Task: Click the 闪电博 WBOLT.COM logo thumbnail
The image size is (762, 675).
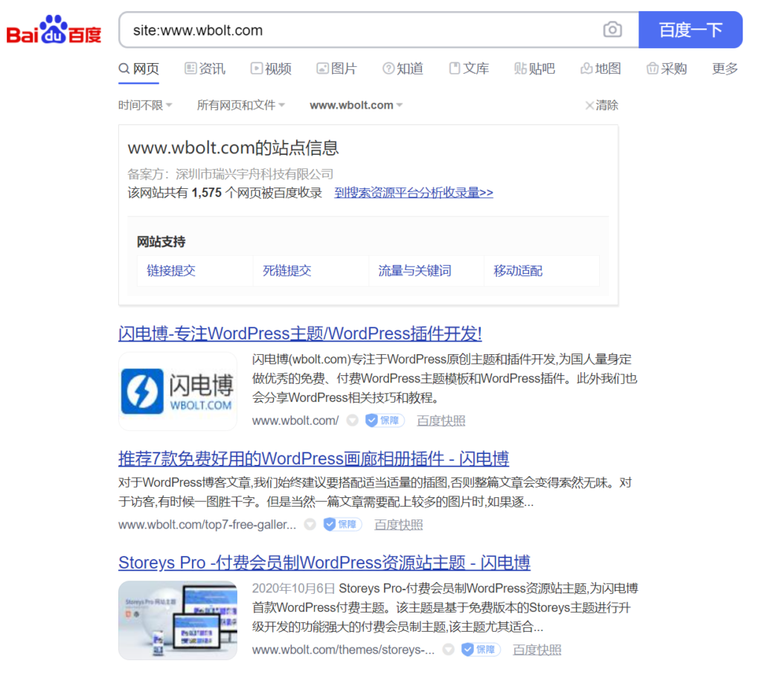Action: [x=177, y=391]
